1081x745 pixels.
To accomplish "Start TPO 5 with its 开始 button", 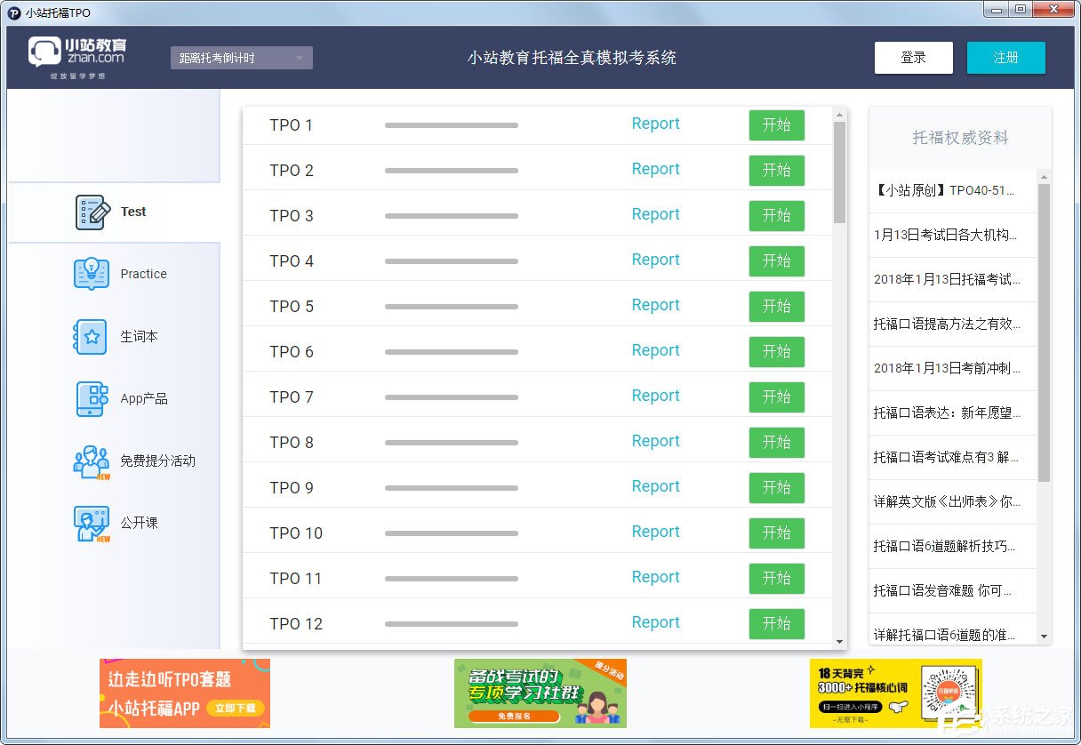I will [776, 307].
